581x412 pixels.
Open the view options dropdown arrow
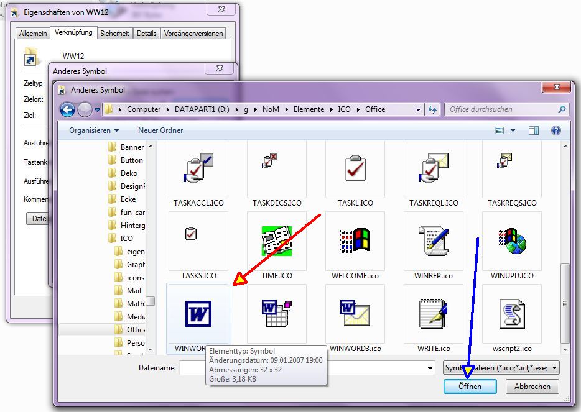coord(513,130)
